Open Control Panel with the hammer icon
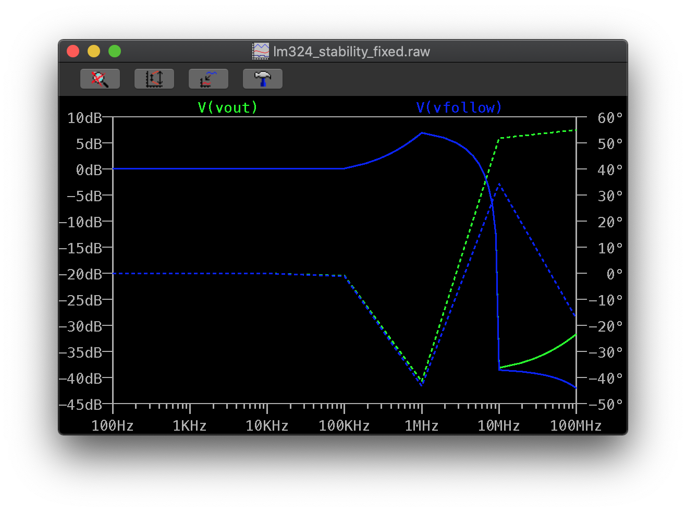The width and height of the screenshot is (686, 512). coord(263,79)
